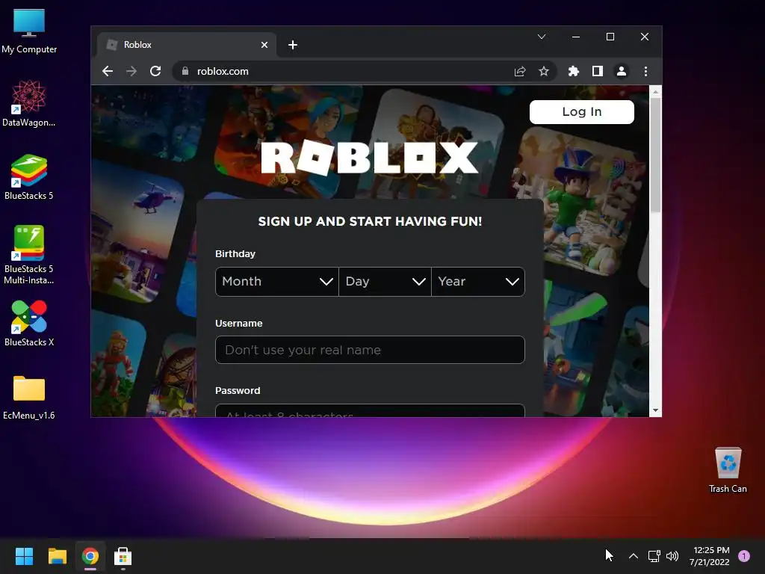Click the Password input field
Image resolution: width=765 pixels, height=574 pixels.
370,410
